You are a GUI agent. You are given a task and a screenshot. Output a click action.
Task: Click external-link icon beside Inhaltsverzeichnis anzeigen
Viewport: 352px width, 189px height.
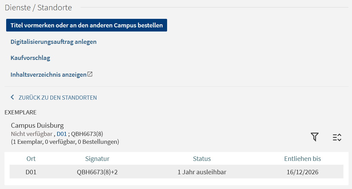coord(90,74)
